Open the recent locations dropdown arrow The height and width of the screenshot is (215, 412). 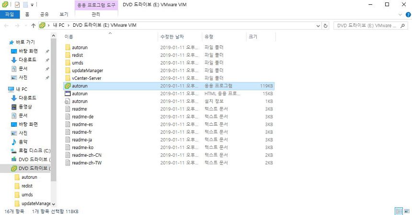[26, 25]
